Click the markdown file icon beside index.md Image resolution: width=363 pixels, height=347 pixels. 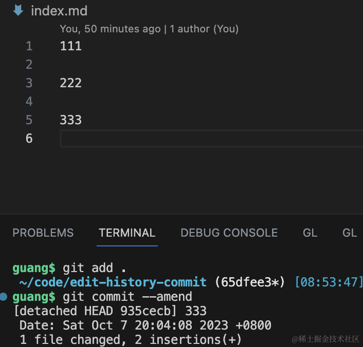(18, 10)
